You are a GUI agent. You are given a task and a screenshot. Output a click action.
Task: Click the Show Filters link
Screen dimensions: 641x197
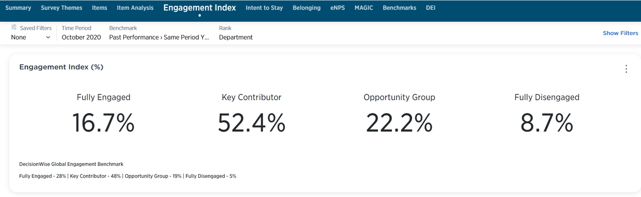(x=620, y=33)
